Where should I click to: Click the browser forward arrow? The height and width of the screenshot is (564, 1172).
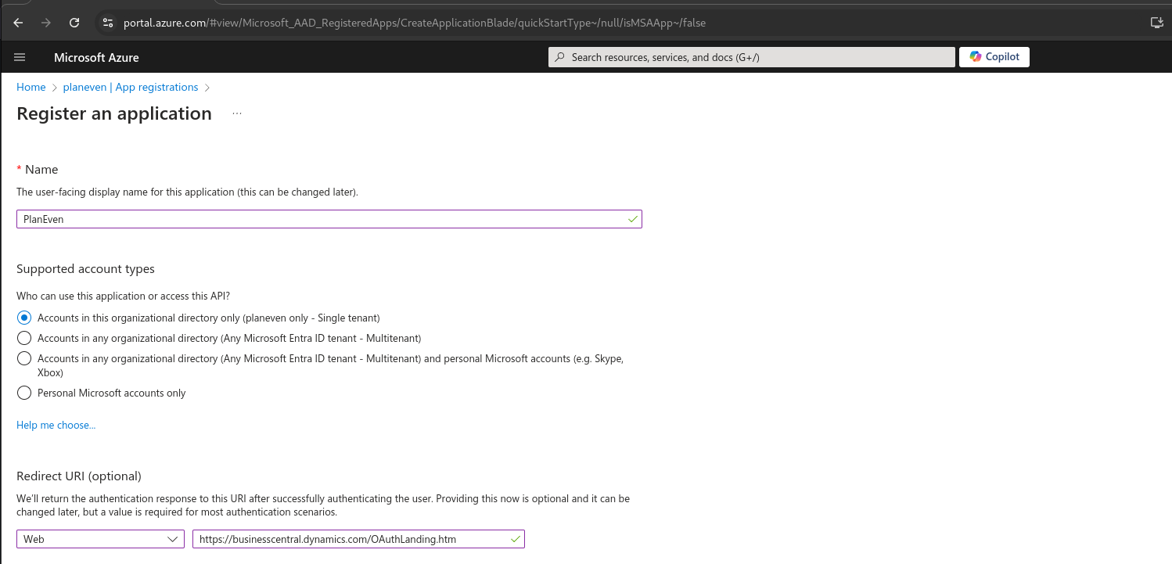pos(46,23)
